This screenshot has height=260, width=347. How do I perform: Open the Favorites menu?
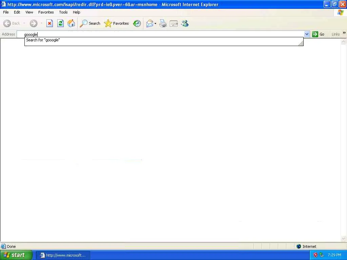(46, 12)
